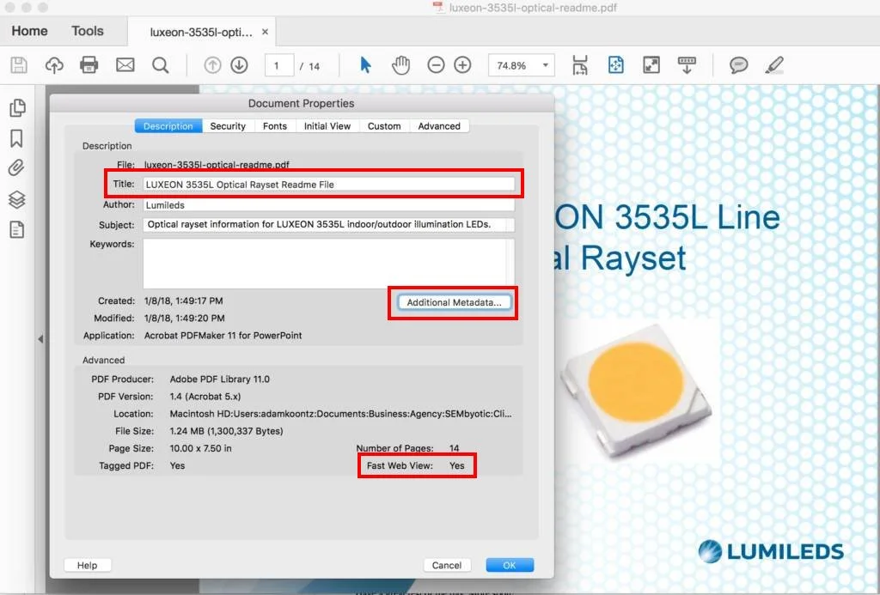Click the file name luxeon-3535l-optical-readme.pdf
The width and height of the screenshot is (880, 595).
click(x=217, y=165)
